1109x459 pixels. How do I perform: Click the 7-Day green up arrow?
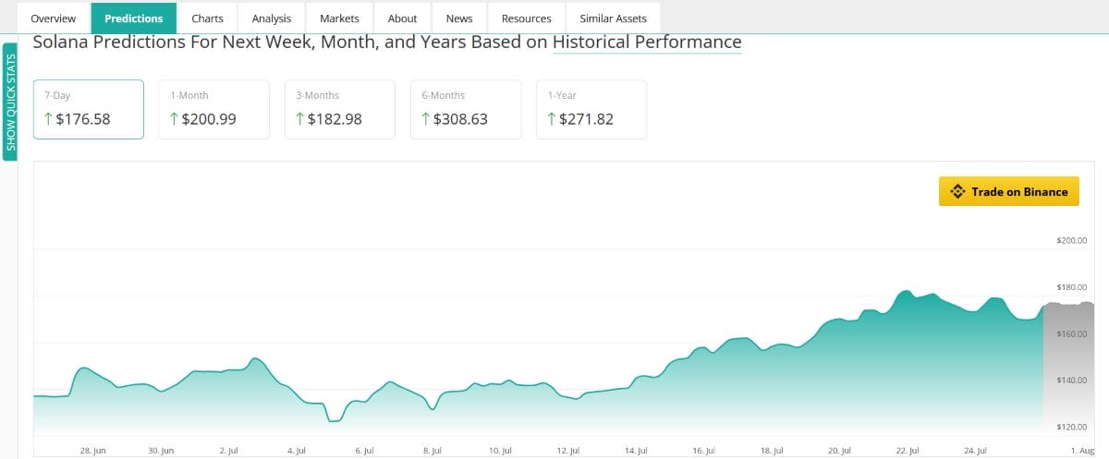click(48, 119)
